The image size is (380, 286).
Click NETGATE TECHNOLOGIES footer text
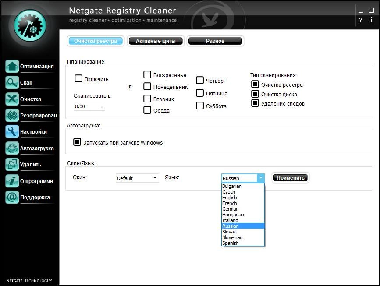point(29,281)
